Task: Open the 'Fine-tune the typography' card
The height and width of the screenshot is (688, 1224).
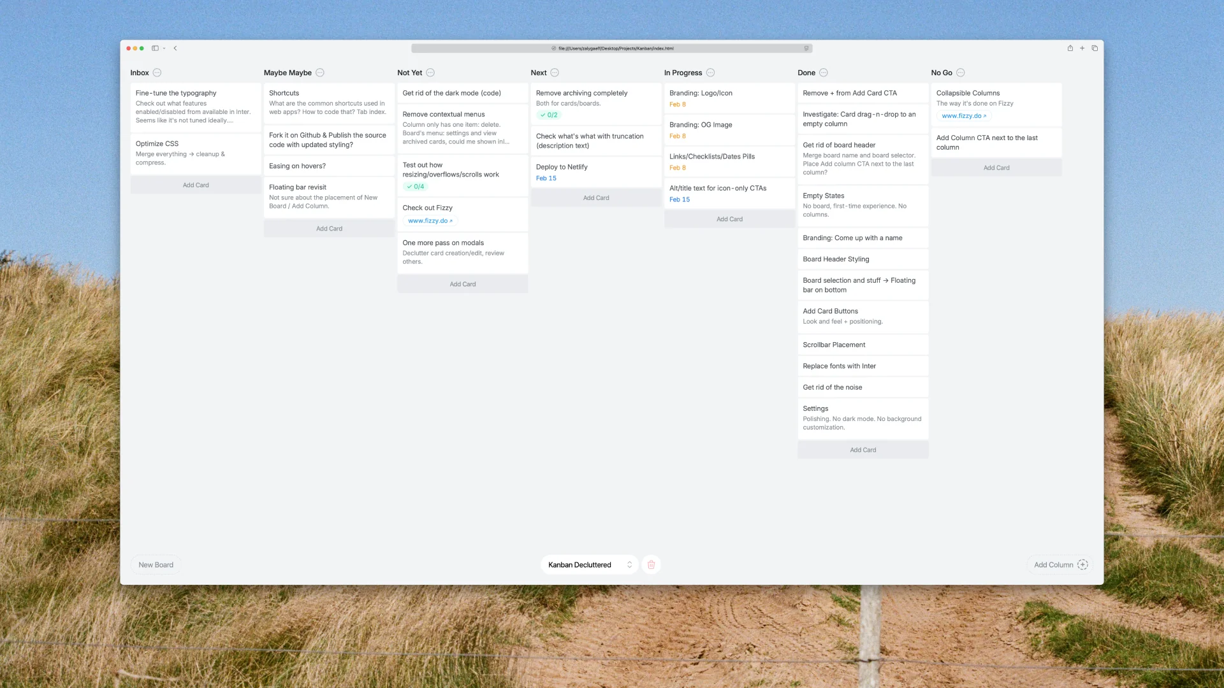Action: pos(196,107)
